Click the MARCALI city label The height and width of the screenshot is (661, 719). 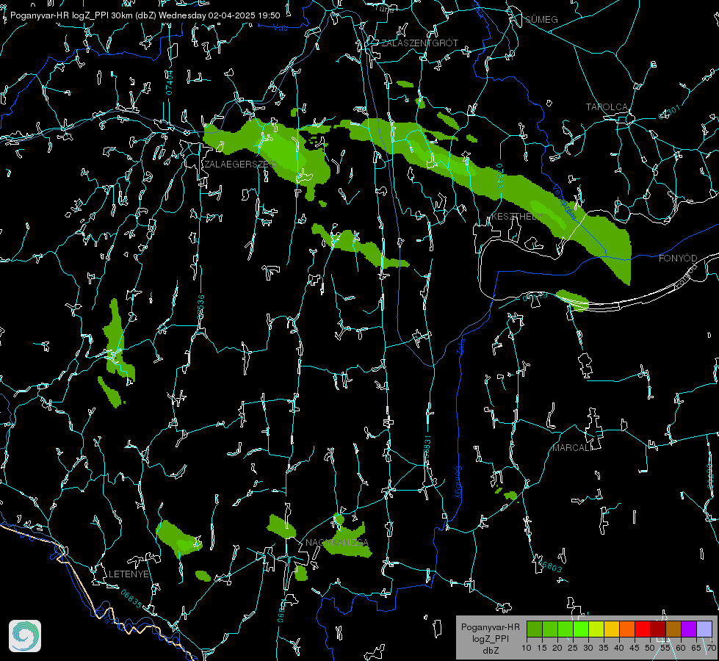pos(572,448)
